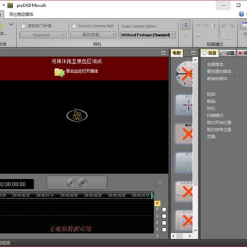247x247 pixels.
Task: Click the chart panel's scroll down arrow
Action: [195, 231]
